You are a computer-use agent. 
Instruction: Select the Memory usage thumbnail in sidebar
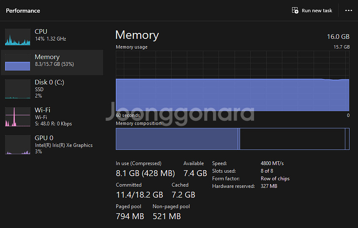tap(18, 62)
